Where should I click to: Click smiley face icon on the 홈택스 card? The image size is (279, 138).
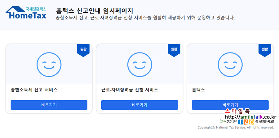(x=230, y=65)
